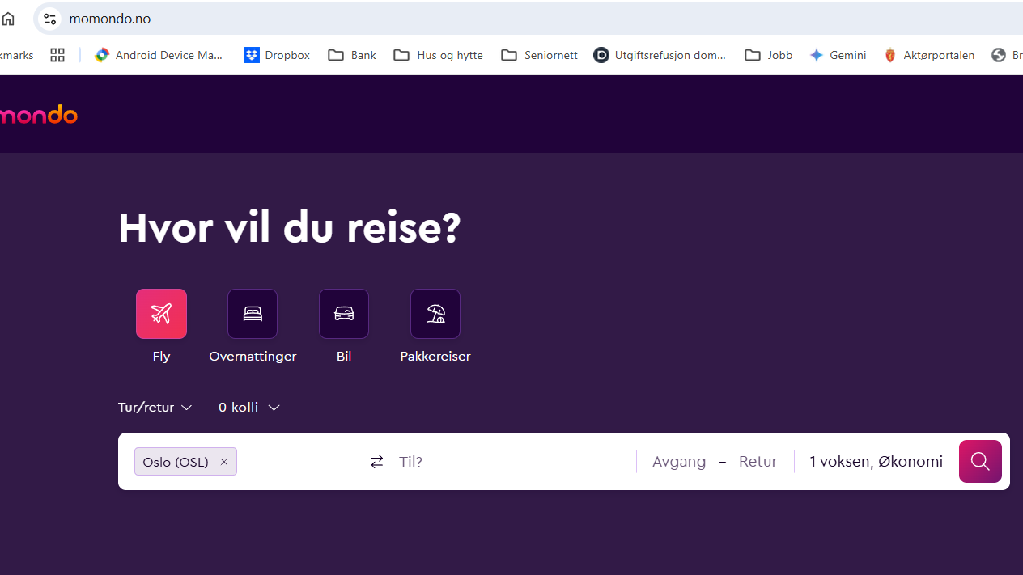Click the Til? destination input field

click(x=411, y=461)
